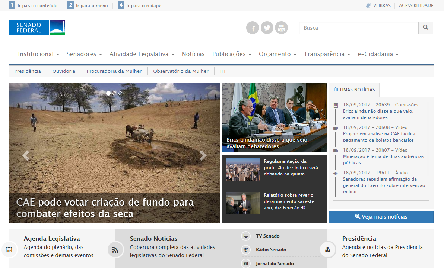Open the Twitter social icon
The height and width of the screenshot is (268, 444).
(267, 28)
